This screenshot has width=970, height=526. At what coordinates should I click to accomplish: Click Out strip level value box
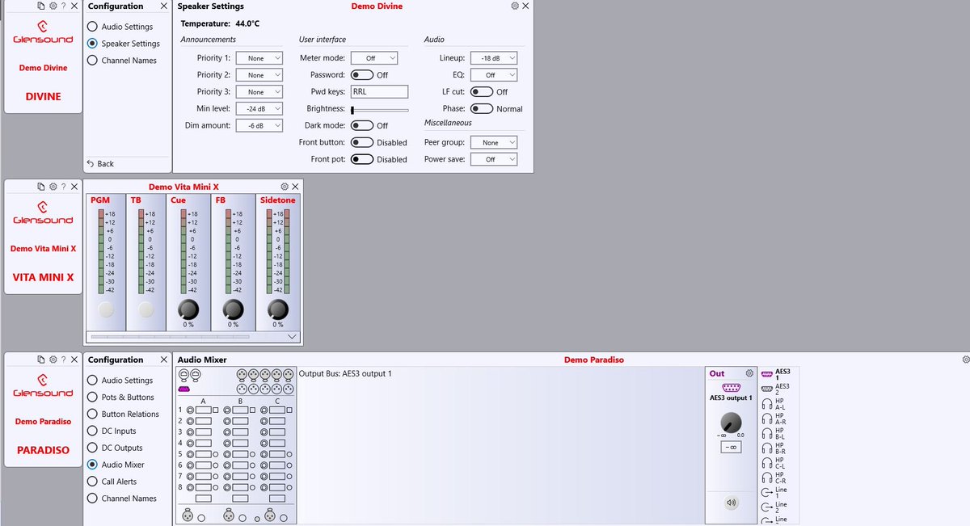click(732, 447)
